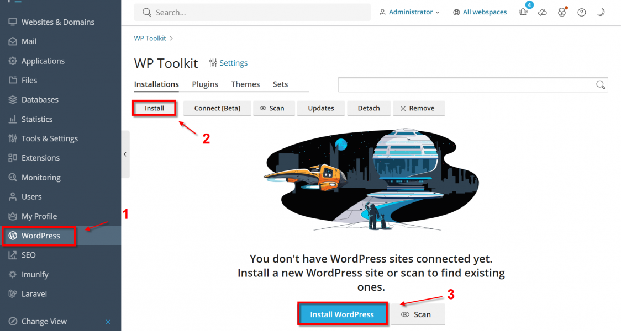Click the advisor icon with orange dot

click(x=561, y=12)
